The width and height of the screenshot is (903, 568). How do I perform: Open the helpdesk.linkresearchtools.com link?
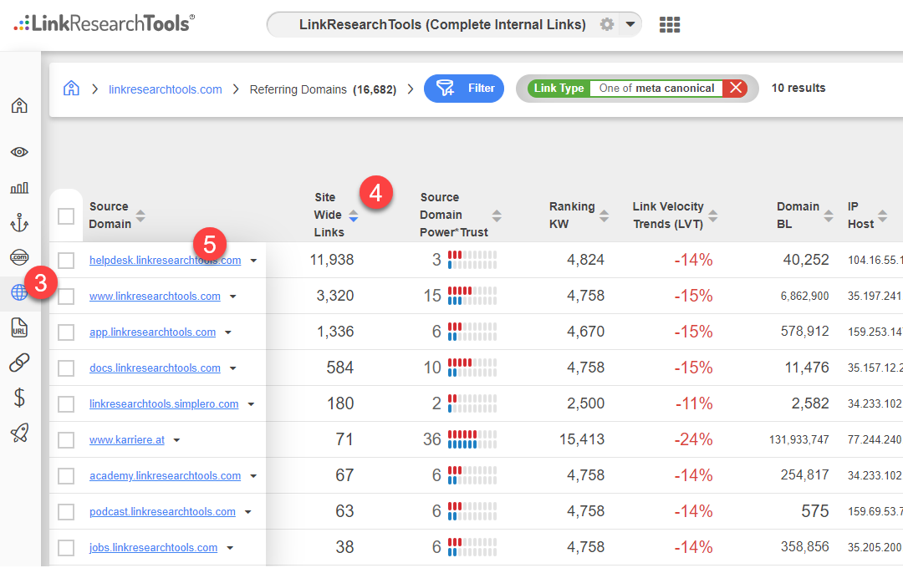pyautogui.click(x=166, y=260)
